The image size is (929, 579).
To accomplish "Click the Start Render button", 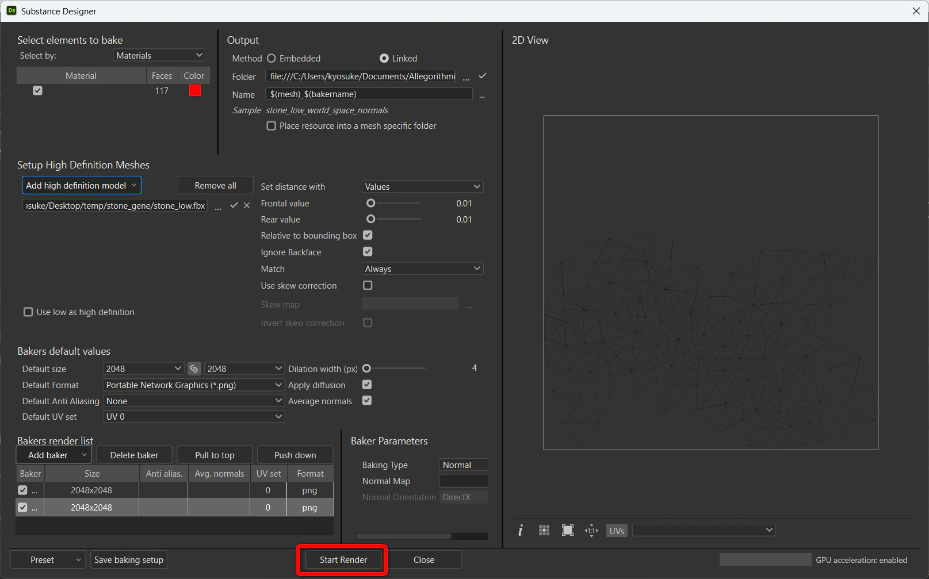I will (343, 560).
